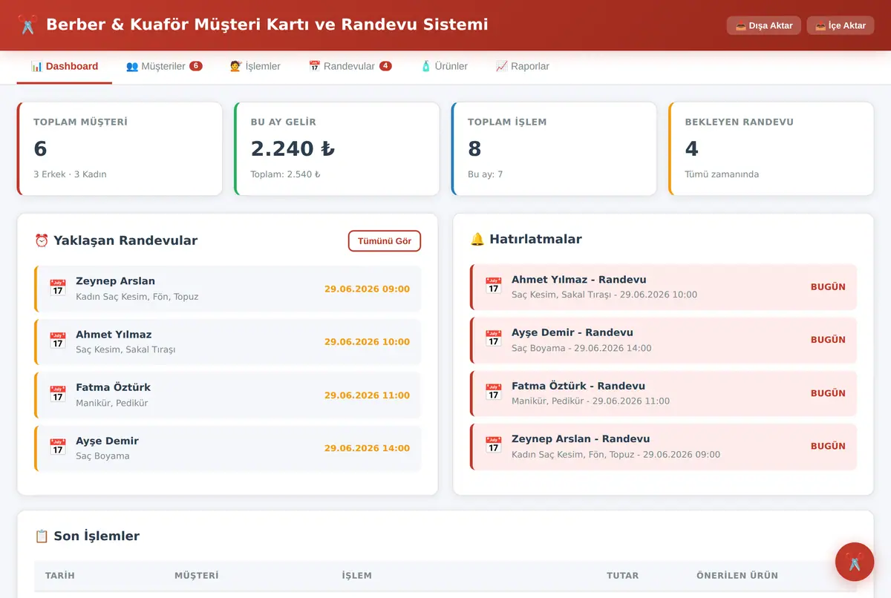
Task: Click the scissors logo icon in header
Action: (x=27, y=25)
